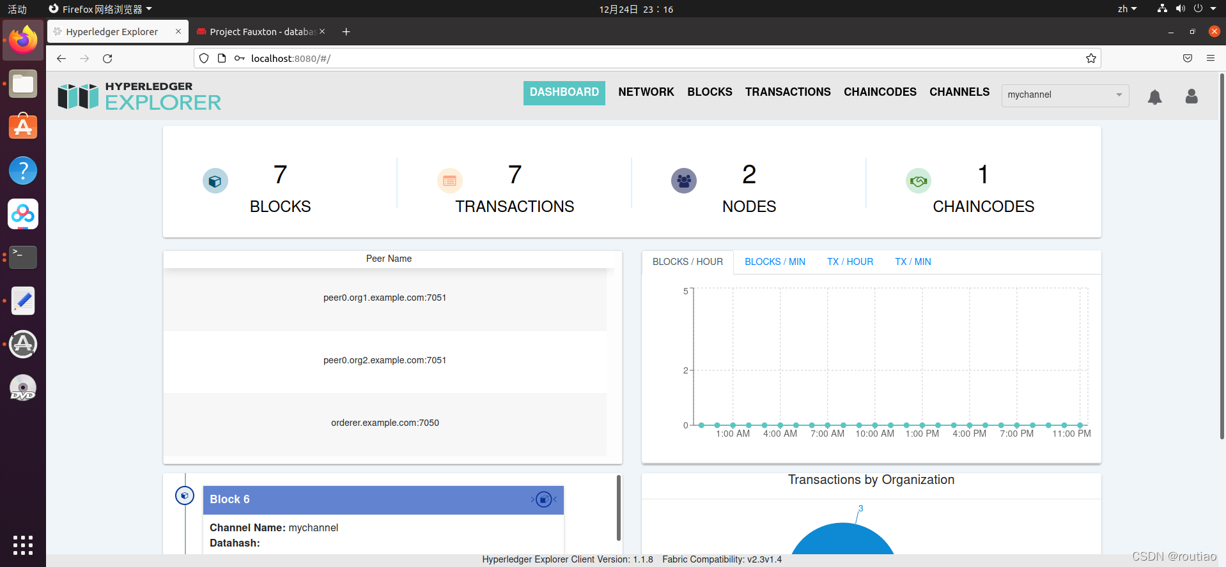Open the Pocket save icon
The height and width of the screenshot is (567, 1226).
click(1188, 58)
